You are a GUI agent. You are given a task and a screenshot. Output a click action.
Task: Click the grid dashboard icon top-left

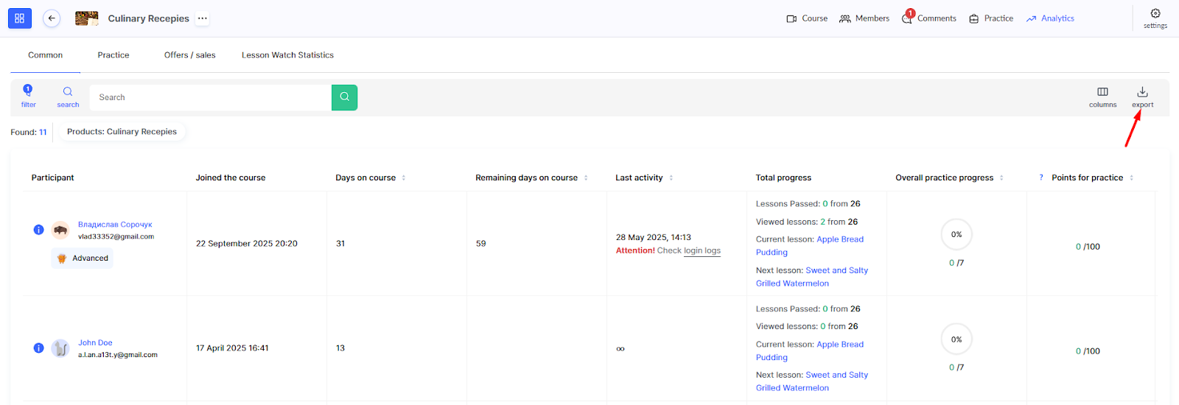20,18
